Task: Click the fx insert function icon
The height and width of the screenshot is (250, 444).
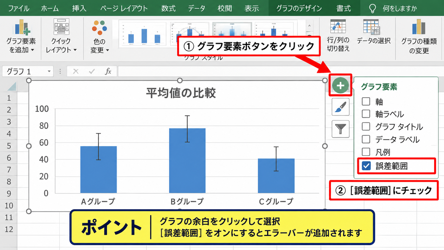Action: coord(108,71)
